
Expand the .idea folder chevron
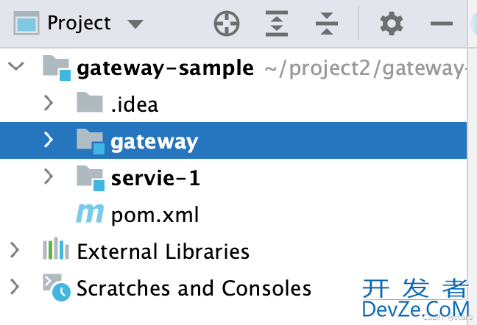pyautogui.click(x=49, y=103)
